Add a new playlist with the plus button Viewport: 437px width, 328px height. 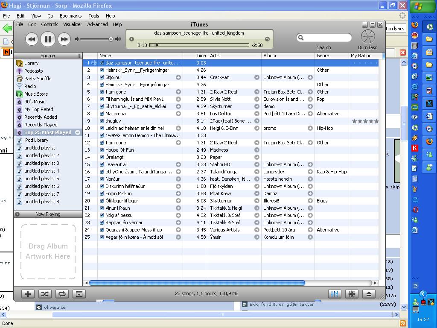click(x=28, y=294)
